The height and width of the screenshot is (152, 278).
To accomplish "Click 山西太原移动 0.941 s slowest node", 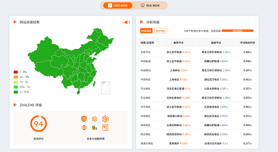I will tap(216, 89).
